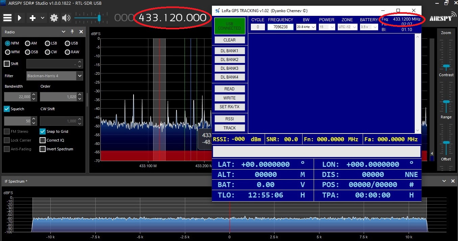This screenshot has height=241, width=458.
Task: Click the FREQUENCY field showing 7096238
Action: [280, 27]
